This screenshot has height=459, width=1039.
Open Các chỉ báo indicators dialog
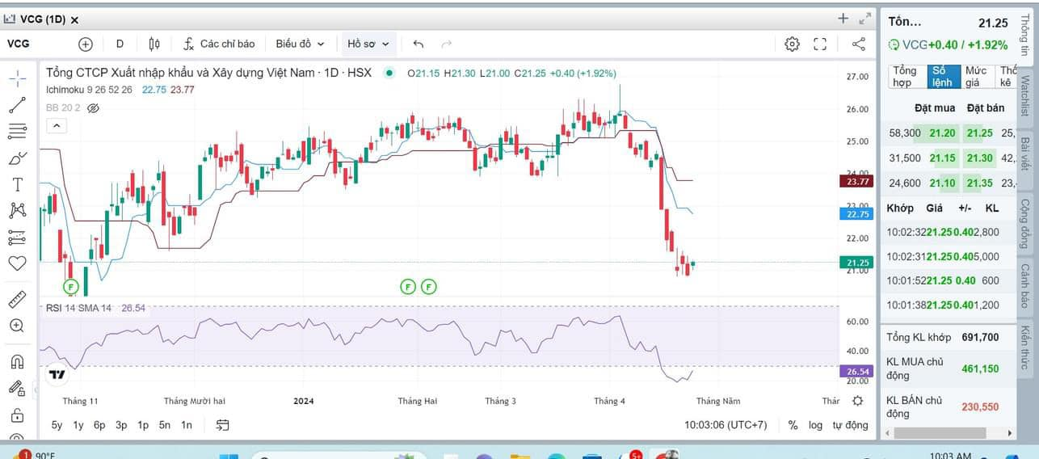(x=219, y=44)
